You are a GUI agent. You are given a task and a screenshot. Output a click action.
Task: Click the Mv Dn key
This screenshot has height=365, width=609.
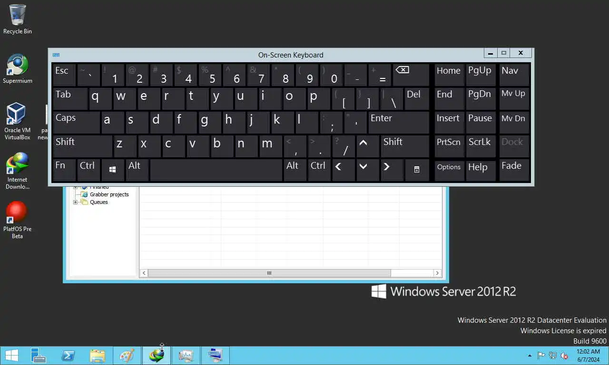point(514,123)
